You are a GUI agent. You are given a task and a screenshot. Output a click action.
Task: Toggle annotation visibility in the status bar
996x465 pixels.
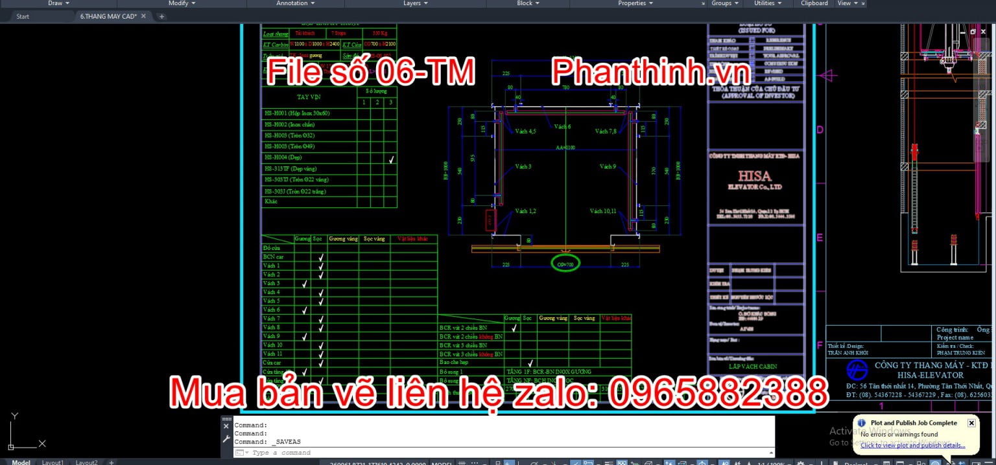tap(724, 461)
